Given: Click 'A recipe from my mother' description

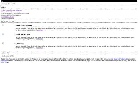Looking at the screenshot, I should (7, 18).
